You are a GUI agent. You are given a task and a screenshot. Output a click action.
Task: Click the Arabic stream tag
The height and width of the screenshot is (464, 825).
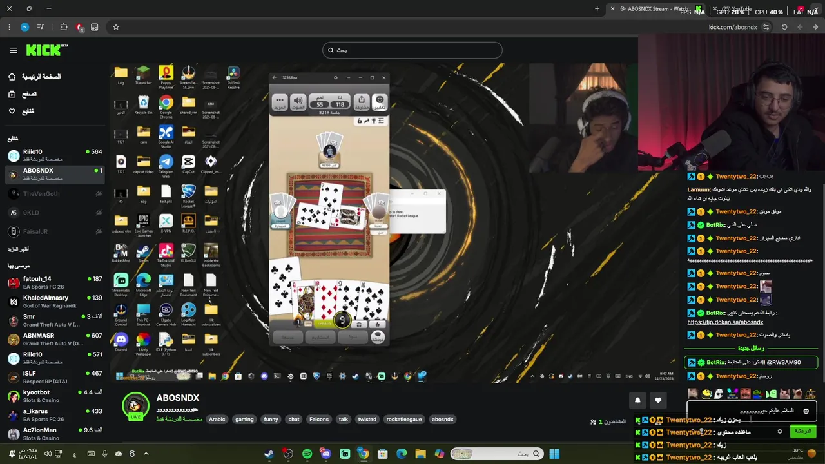217,419
